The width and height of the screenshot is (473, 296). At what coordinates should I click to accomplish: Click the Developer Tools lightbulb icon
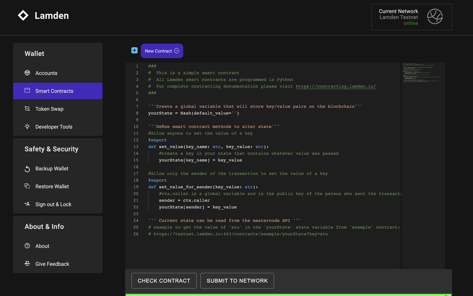click(27, 127)
